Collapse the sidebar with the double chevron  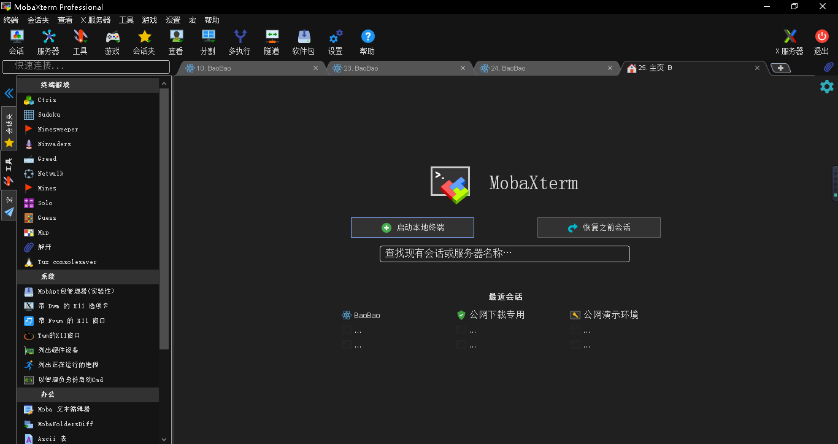[8, 93]
